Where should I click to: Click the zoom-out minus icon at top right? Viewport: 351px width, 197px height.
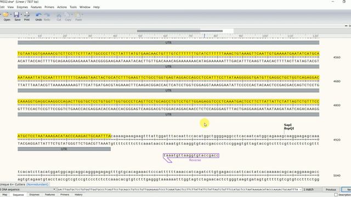point(346,26)
